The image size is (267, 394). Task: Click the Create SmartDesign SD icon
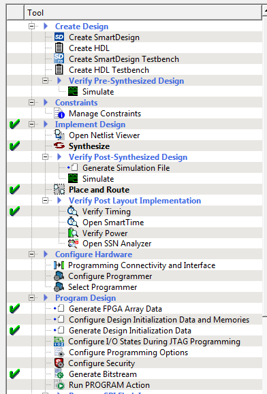tap(59, 37)
